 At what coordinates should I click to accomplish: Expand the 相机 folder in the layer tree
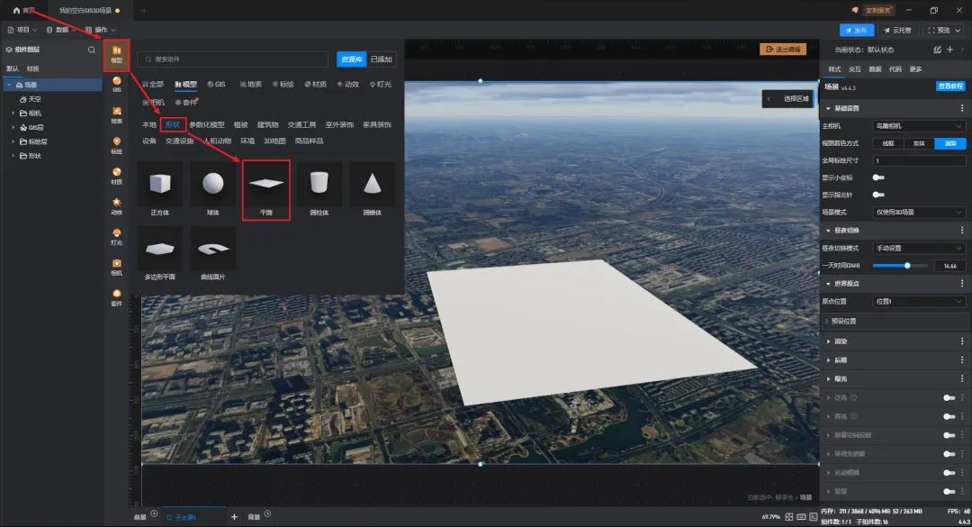coord(13,114)
